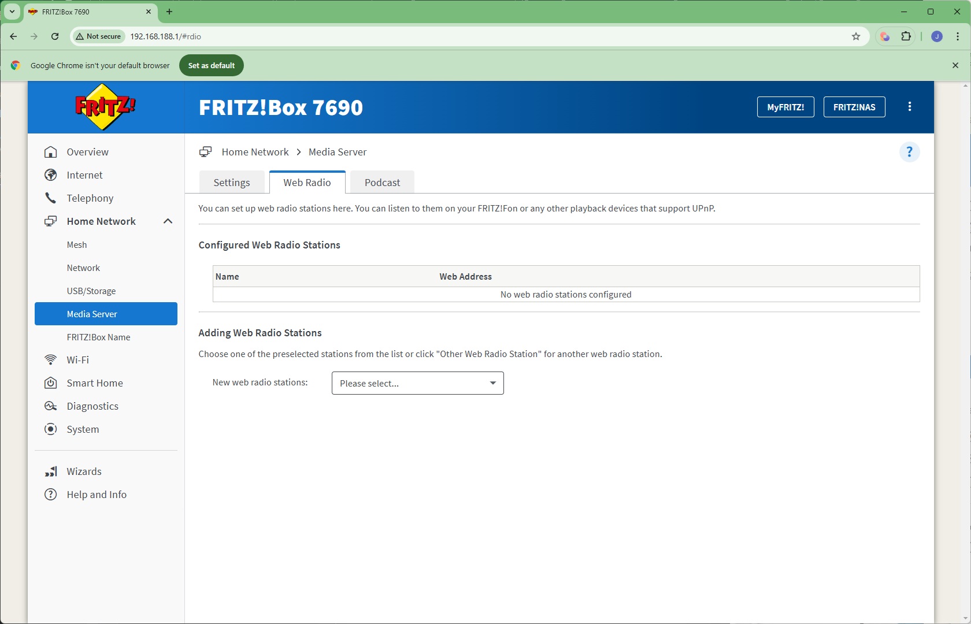
Task: Click Home Network in the breadcrumb
Action: 255,152
